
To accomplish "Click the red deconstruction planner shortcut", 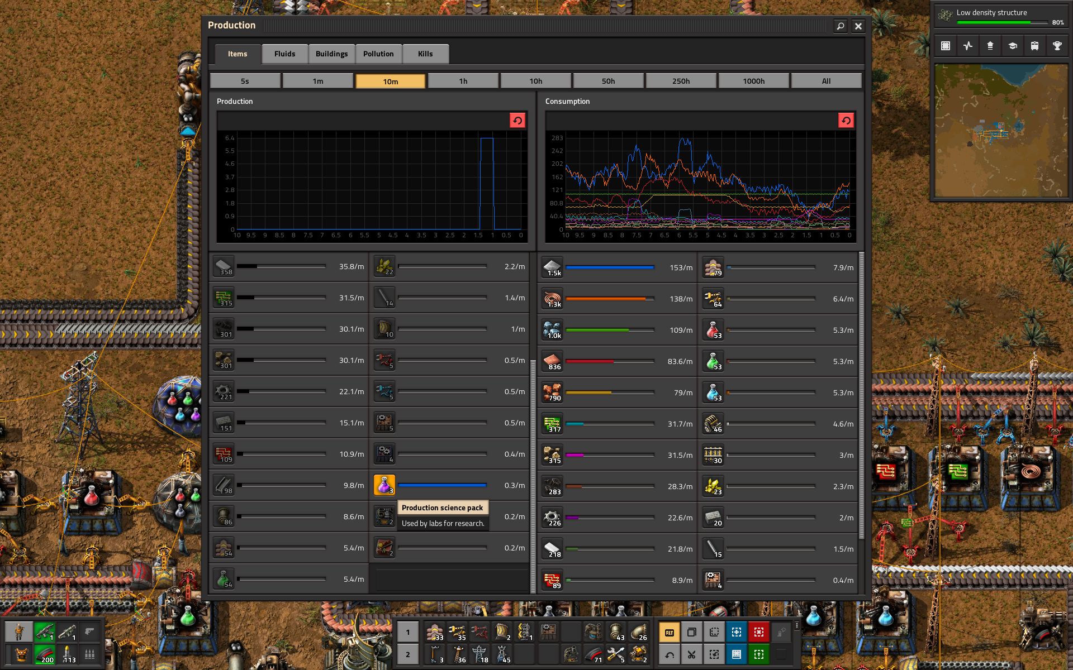I will (x=758, y=632).
